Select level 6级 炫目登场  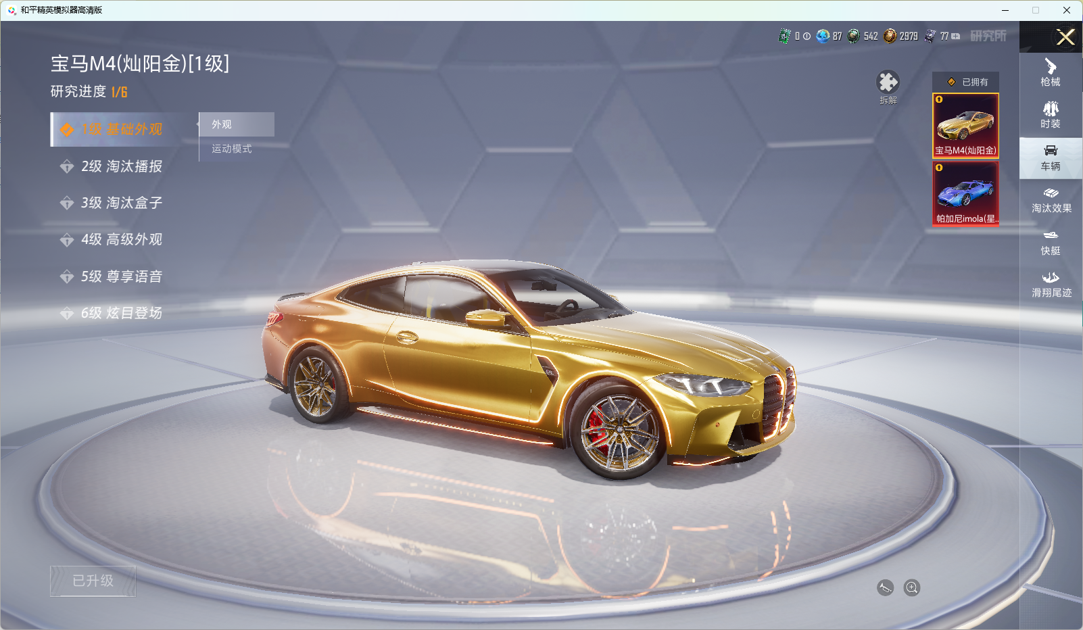click(x=121, y=313)
